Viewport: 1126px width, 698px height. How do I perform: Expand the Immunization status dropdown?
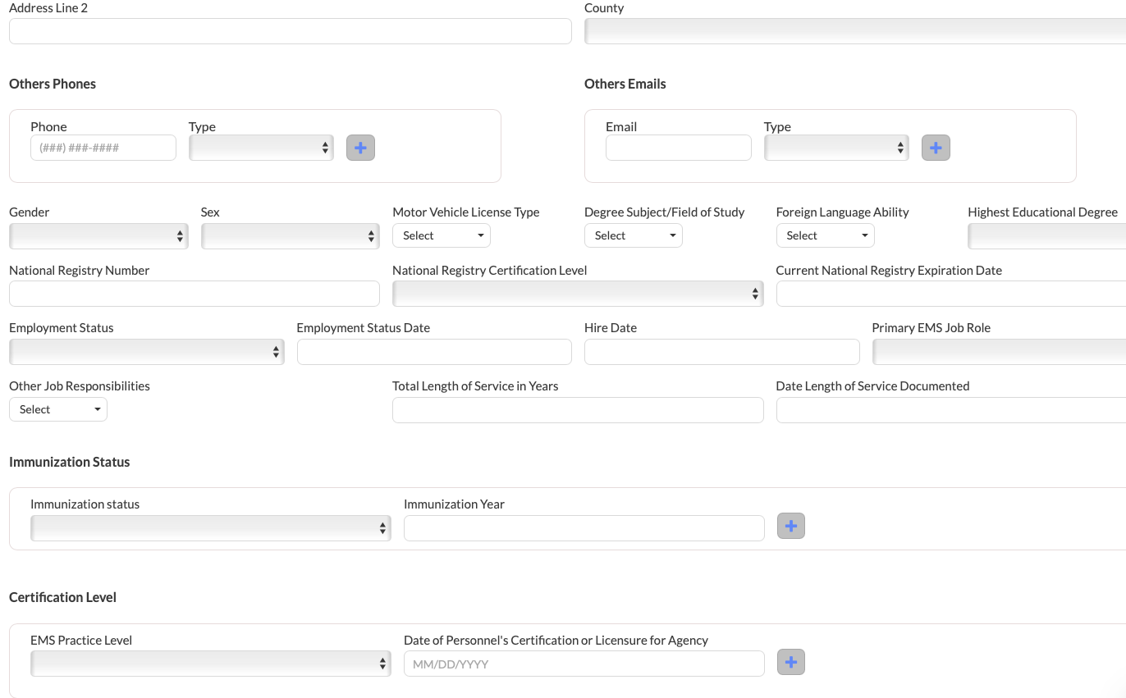tap(210, 528)
